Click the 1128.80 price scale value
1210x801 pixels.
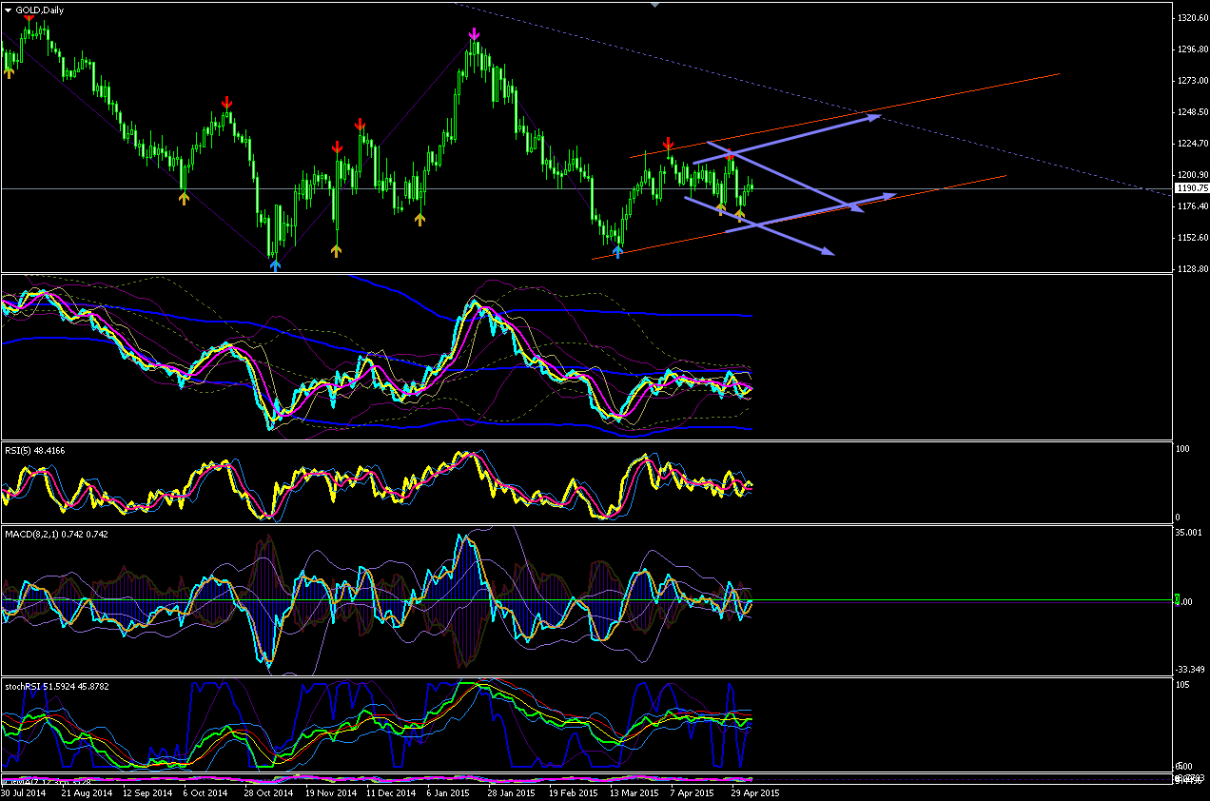coord(1192,269)
